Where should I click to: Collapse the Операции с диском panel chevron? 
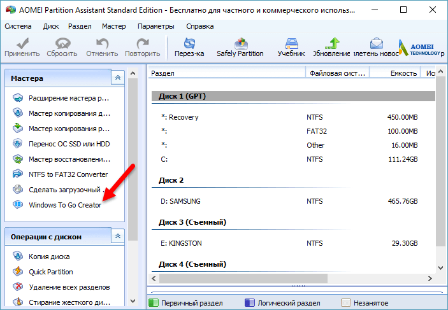pyautogui.click(x=118, y=236)
